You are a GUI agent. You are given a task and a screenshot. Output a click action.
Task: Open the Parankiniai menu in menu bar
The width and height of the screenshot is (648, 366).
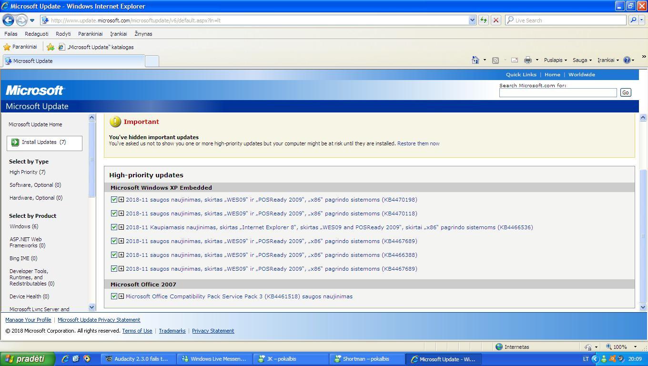point(90,34)
